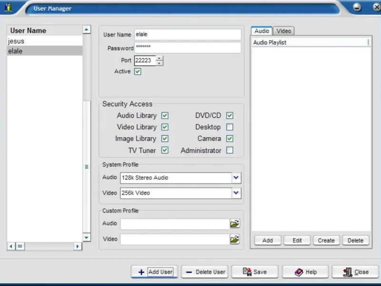Toggle the Active checkbox

pyautogui.click(x=138, y=71)
